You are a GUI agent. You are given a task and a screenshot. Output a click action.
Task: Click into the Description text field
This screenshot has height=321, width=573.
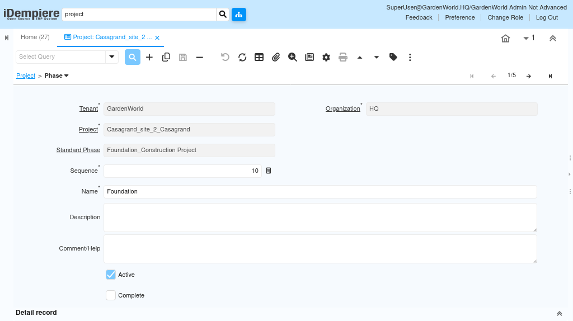tap(320, 218)
